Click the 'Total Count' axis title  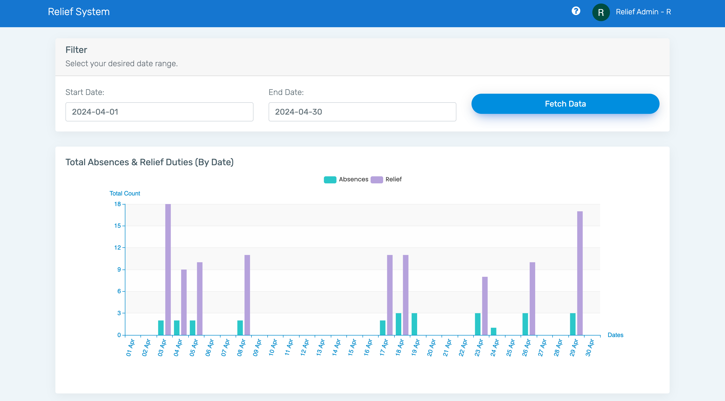(x=125, y=193)
